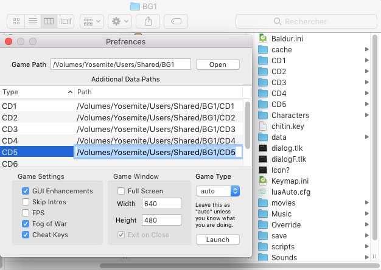Select the dialogF.tlk file icon
The image size is (381, 270).
pos(263,159)
